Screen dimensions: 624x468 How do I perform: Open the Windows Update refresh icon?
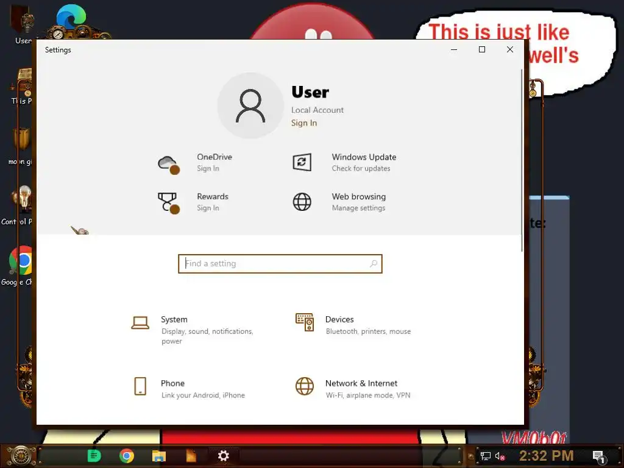302,162
